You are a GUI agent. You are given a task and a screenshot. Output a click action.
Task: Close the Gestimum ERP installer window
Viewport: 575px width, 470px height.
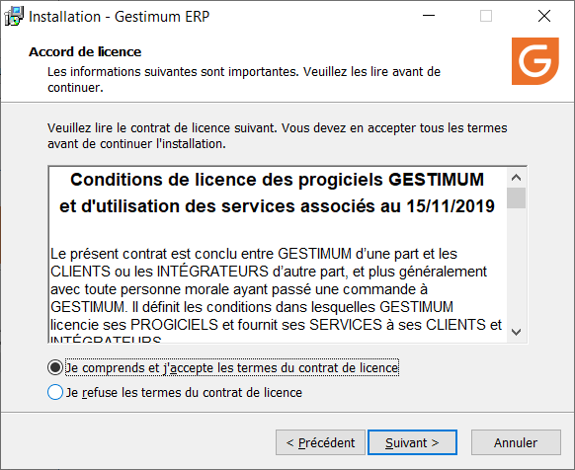544,16
